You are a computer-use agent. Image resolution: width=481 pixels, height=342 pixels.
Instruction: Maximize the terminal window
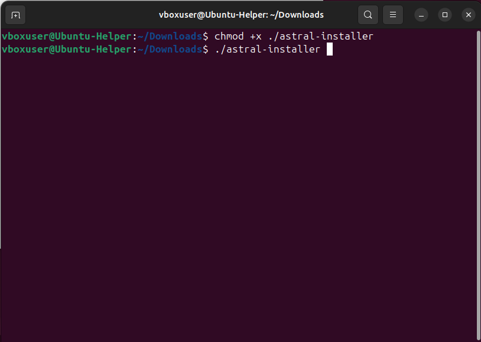(x=445, y=15)
